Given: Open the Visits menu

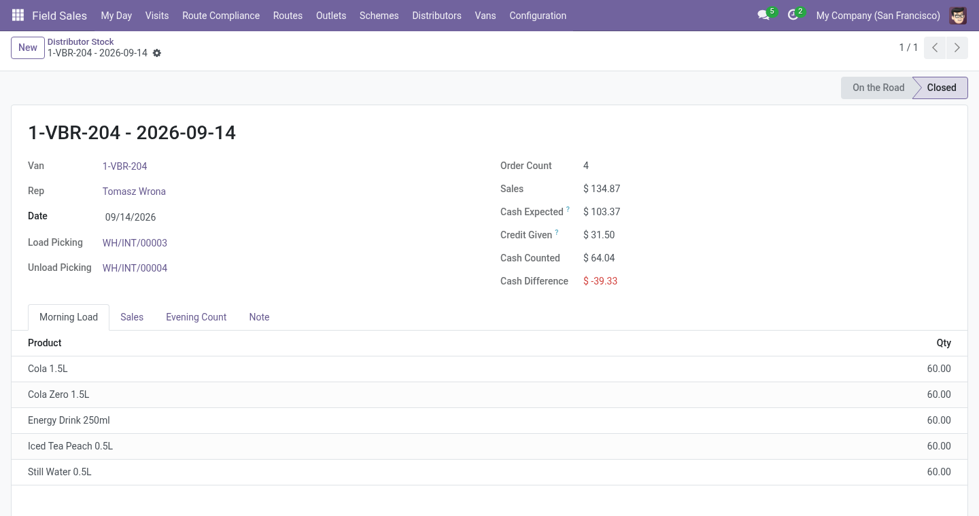Looking at the screenshot, I should (157, 15).
